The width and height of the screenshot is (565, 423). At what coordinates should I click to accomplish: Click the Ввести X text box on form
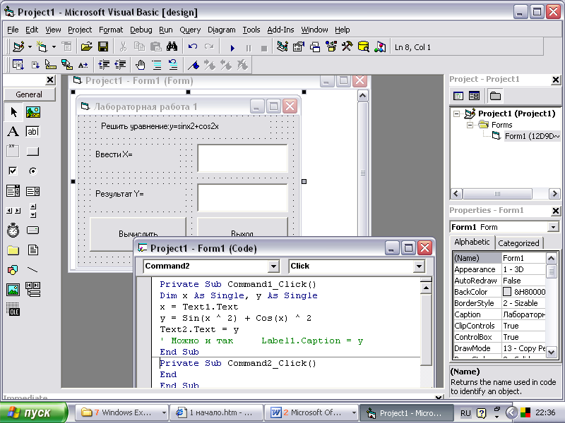tap(242, 158)
